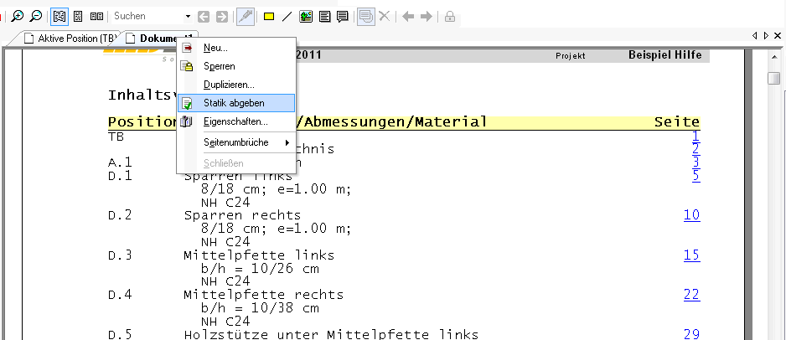Click the search previous arrow button
786x340 pixels.
pos(203,17)
